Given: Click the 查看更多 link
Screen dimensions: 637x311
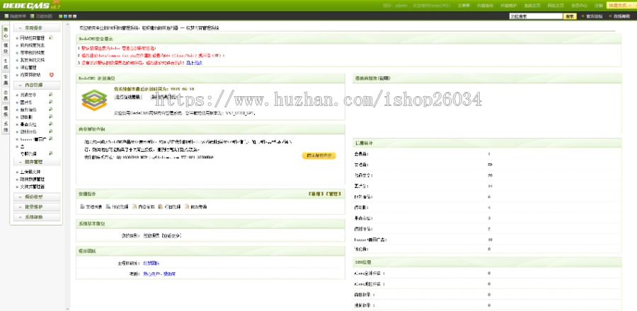Looking at the screenshot, I should (171, 235).
